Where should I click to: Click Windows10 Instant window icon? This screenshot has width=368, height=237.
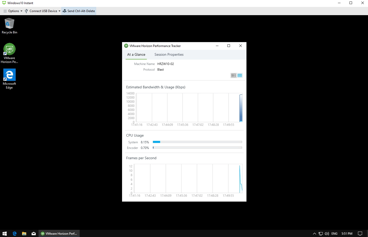coord(4,3)
